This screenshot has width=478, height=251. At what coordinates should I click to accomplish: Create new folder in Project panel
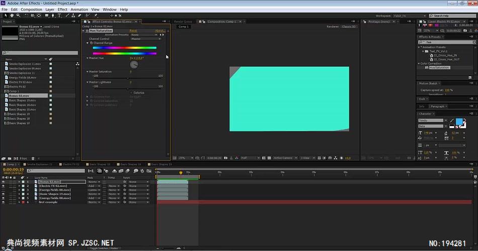[10, 159]
